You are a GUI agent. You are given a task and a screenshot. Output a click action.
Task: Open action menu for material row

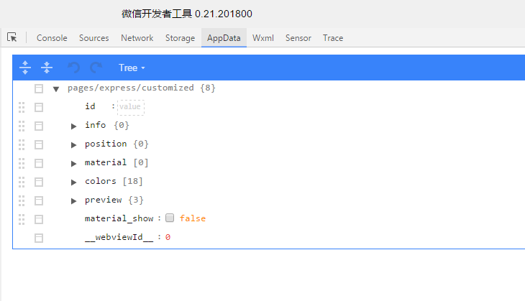point(39,164)
